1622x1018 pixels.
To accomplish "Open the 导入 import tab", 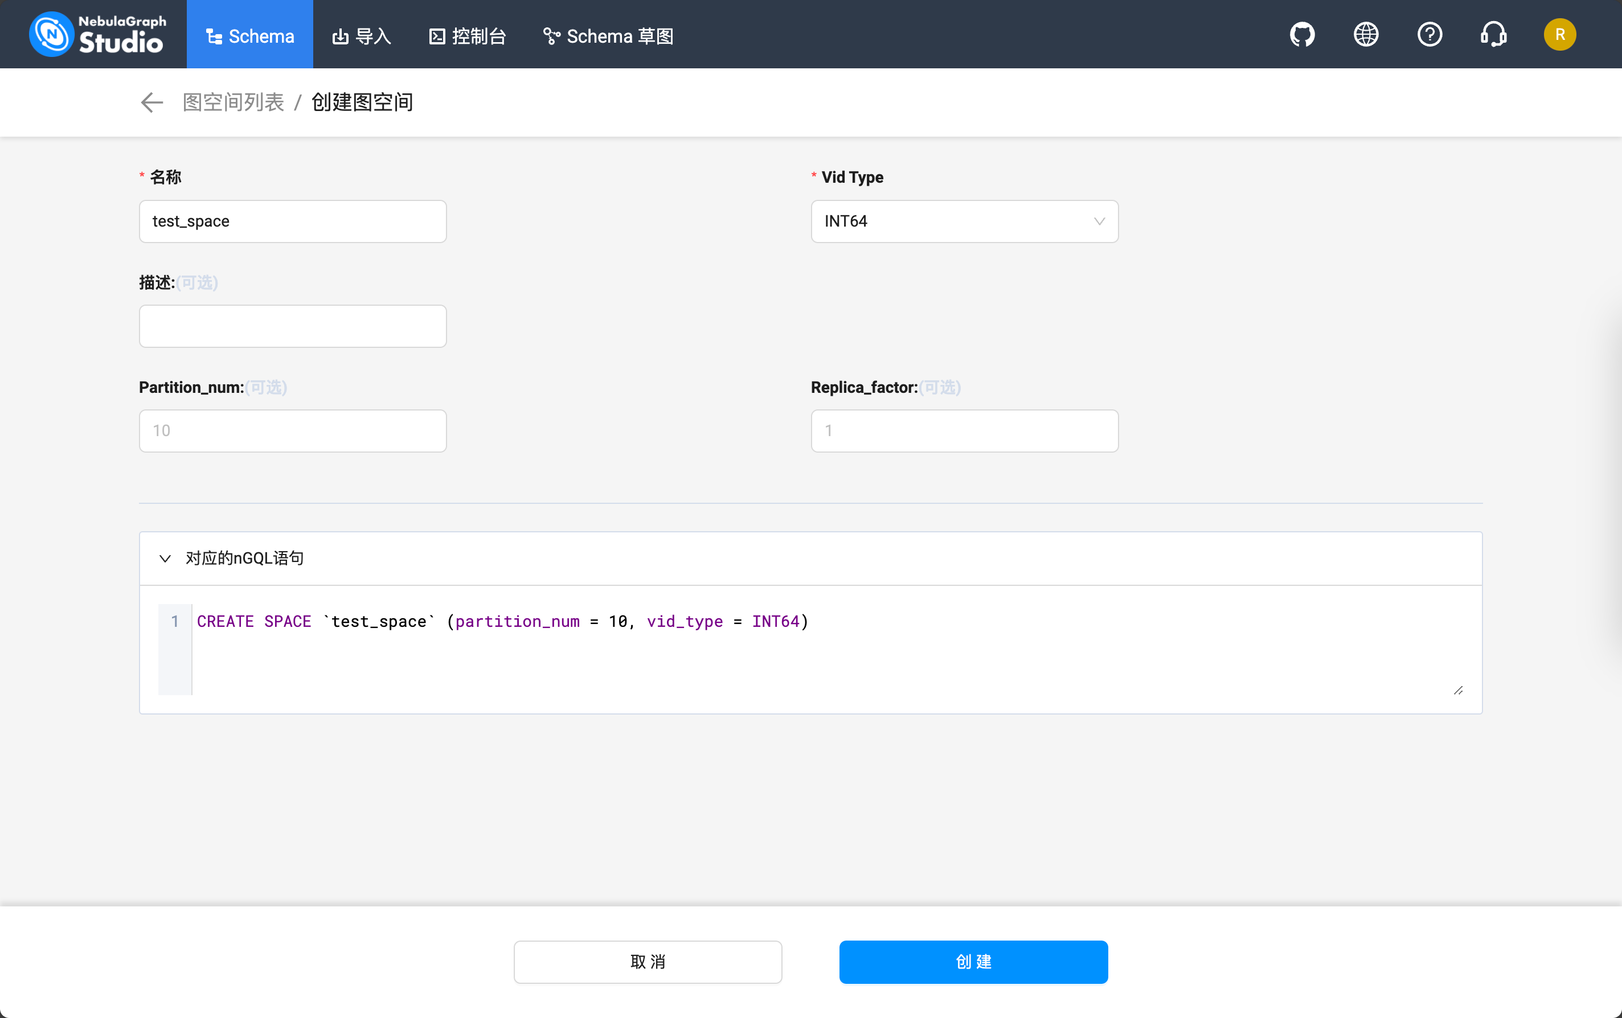I will click(362, 36).
